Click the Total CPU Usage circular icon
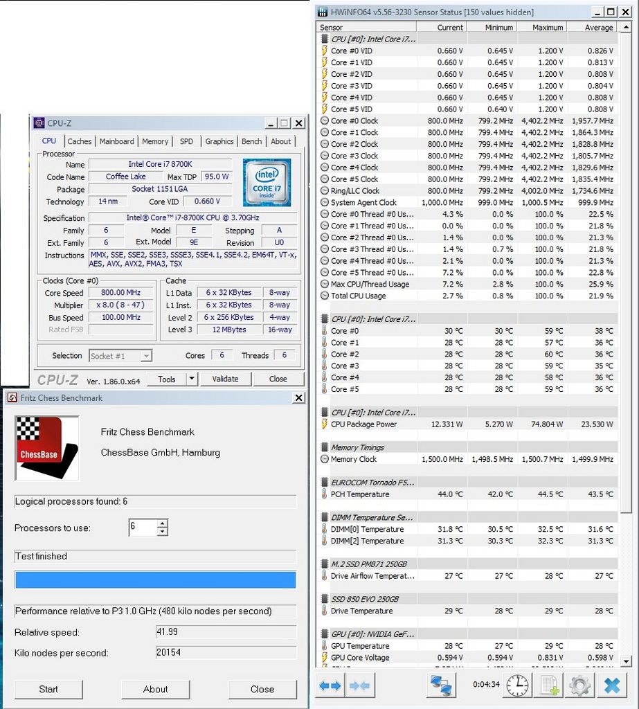Viewport: 639px width, 709px height. click(x=324, y=296)
